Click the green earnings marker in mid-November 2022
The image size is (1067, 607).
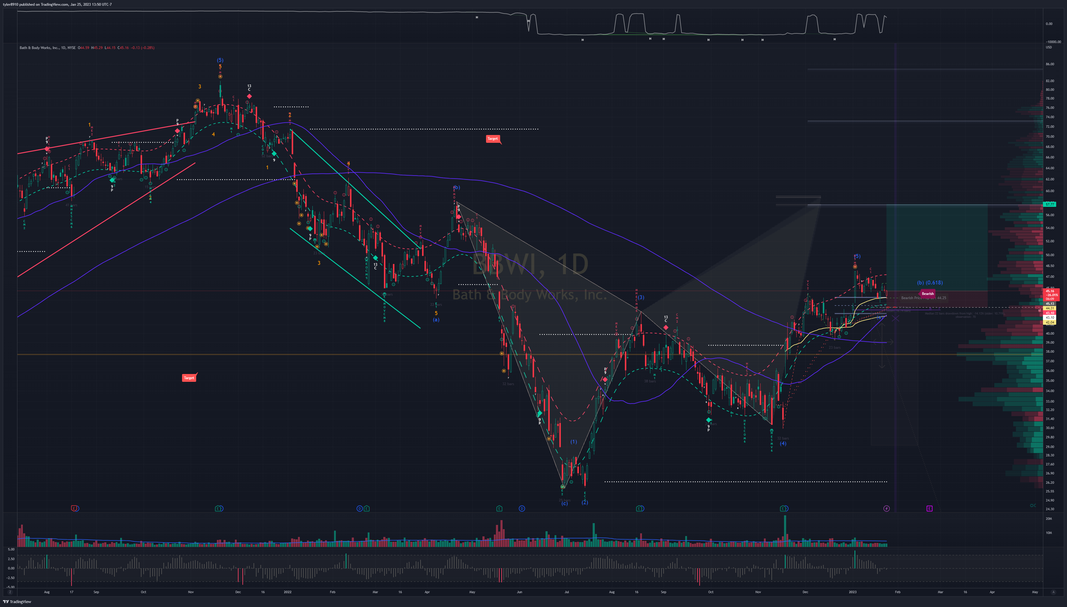783,508
